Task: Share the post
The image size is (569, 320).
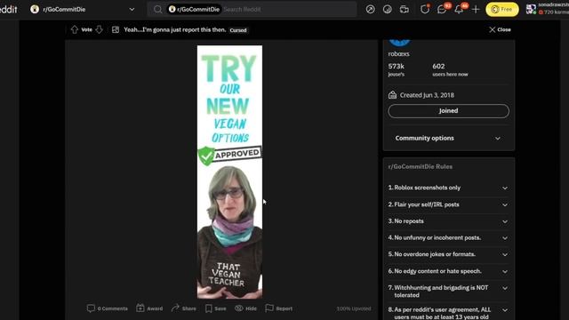Action: tap(184, 308)
